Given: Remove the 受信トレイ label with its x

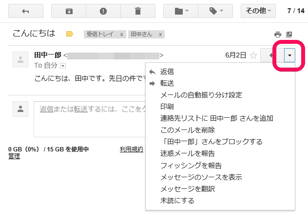Looking at the screenshot, I should click(121, 35).
